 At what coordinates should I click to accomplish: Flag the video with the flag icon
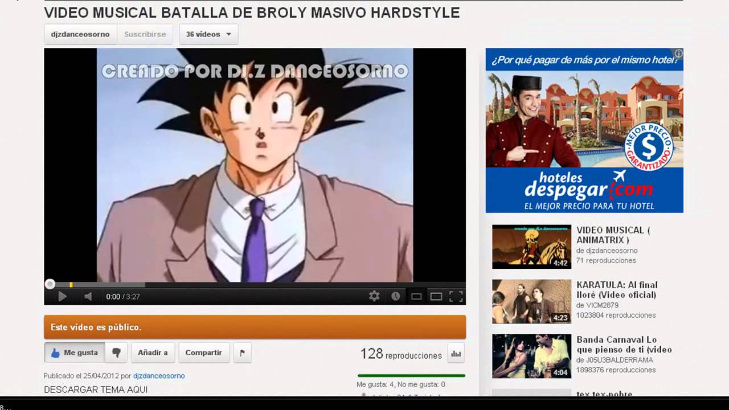[242, 352]
